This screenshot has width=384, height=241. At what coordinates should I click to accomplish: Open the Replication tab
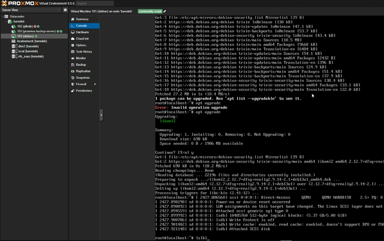(x=84, y=71)
